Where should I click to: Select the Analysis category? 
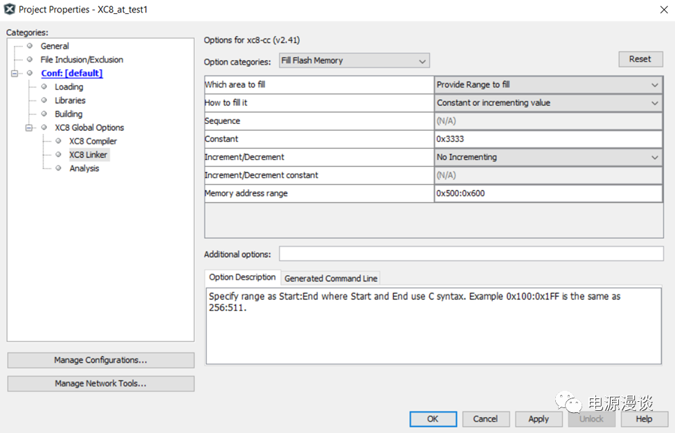(x=84, y=168)
